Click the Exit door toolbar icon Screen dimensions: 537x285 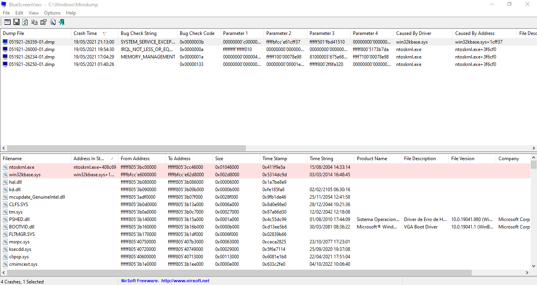pyautogui.click(x=61, y=22)
